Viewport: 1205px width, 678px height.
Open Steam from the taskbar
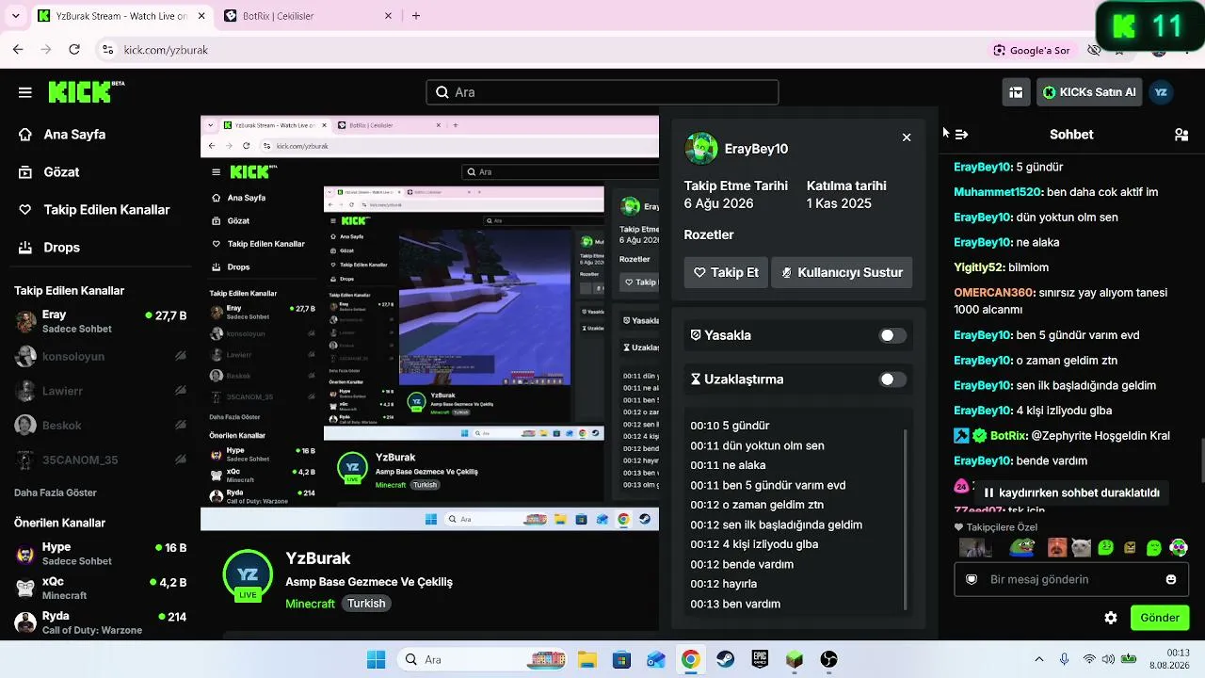pyautogui.click(x=726, y=659)
